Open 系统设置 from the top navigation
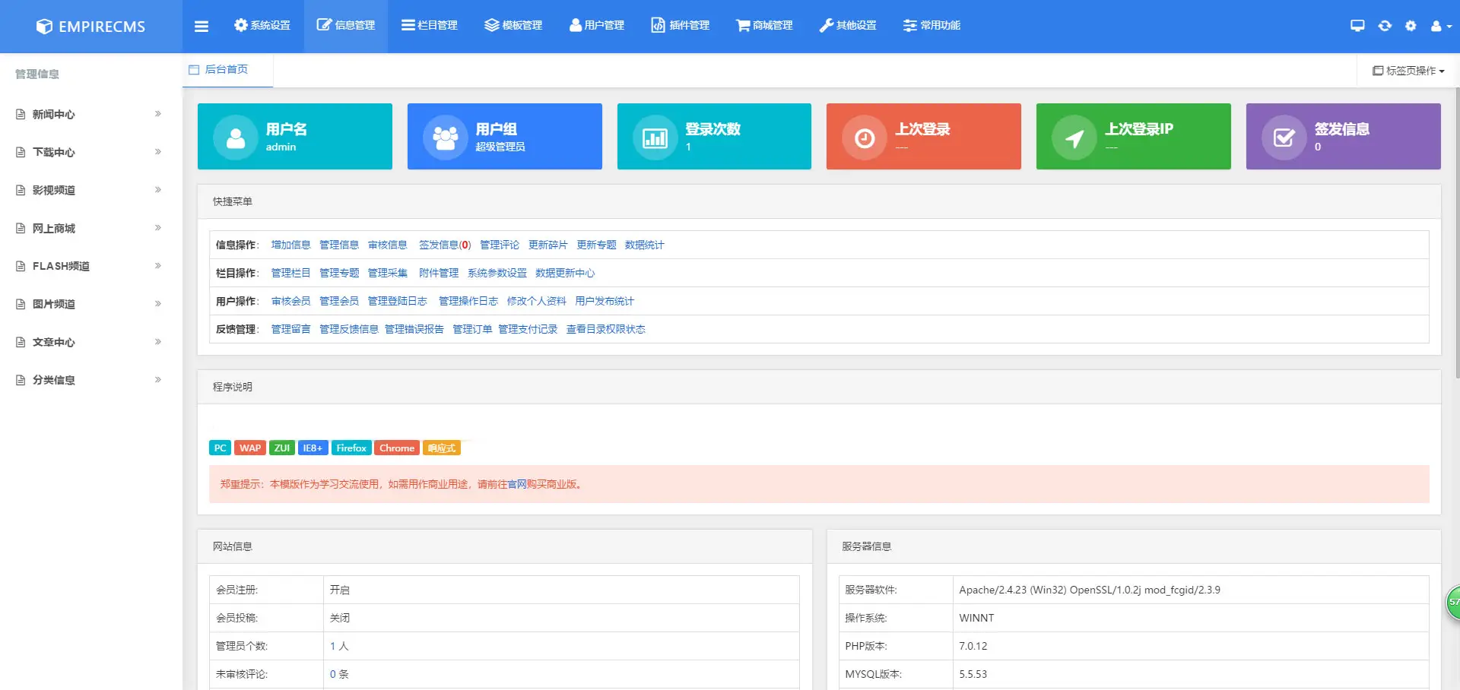1460x690 pixels. (262, 25)
